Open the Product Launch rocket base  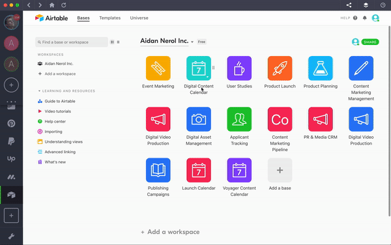coord(280,68)
